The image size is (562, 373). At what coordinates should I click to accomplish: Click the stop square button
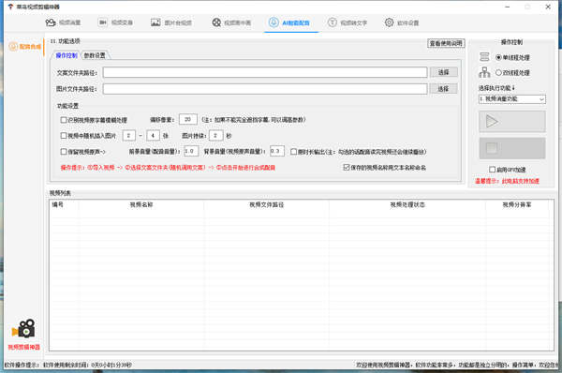[x=512, y=148]
